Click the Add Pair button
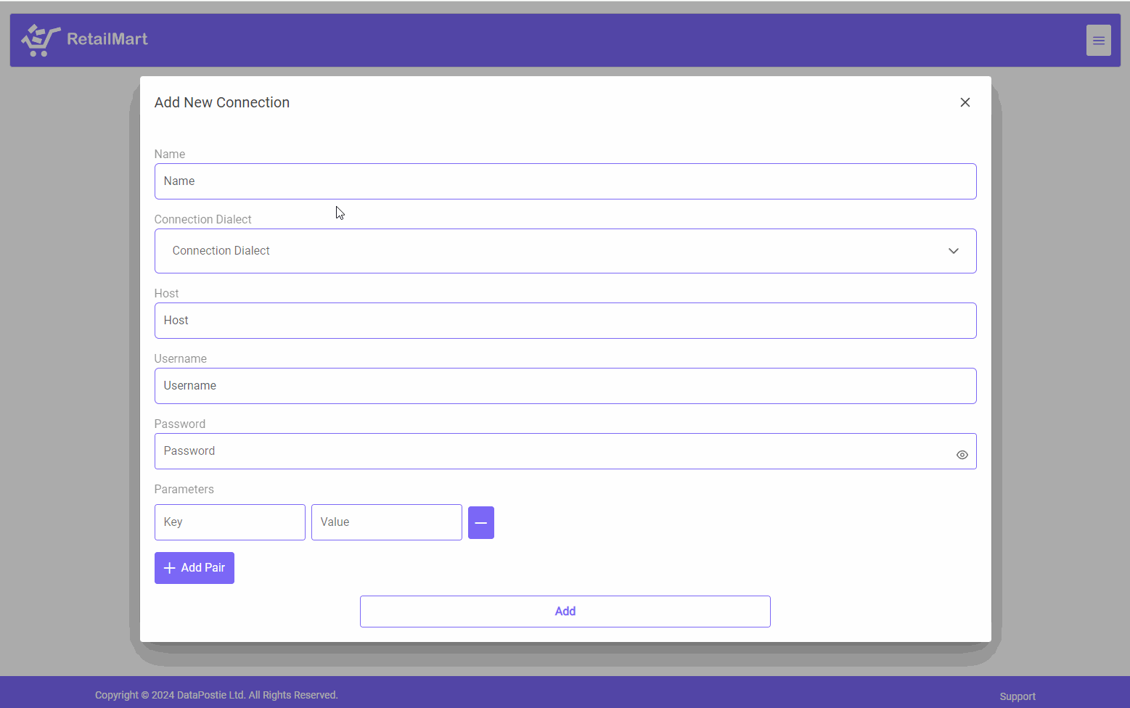 pos(194,567)
